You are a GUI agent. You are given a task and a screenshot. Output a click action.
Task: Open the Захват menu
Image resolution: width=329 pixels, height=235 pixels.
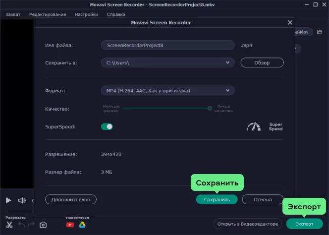click(x=13, y=14)
